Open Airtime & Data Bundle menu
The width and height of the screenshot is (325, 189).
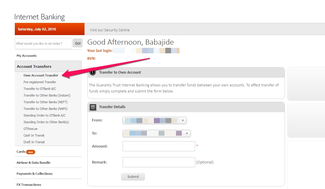click(33, 163)
